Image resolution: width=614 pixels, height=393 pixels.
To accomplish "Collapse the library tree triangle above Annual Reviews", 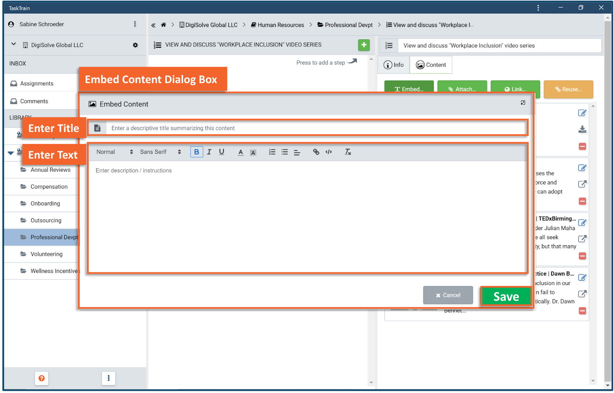I will 11,153.
